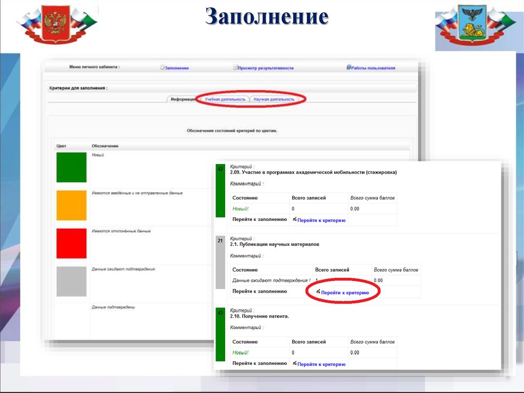The width and height of the screenshot is (524, 393).
Task: Click the pencil icon for criterion 2.09 stажировка row
Action: [x=295, y=219]
